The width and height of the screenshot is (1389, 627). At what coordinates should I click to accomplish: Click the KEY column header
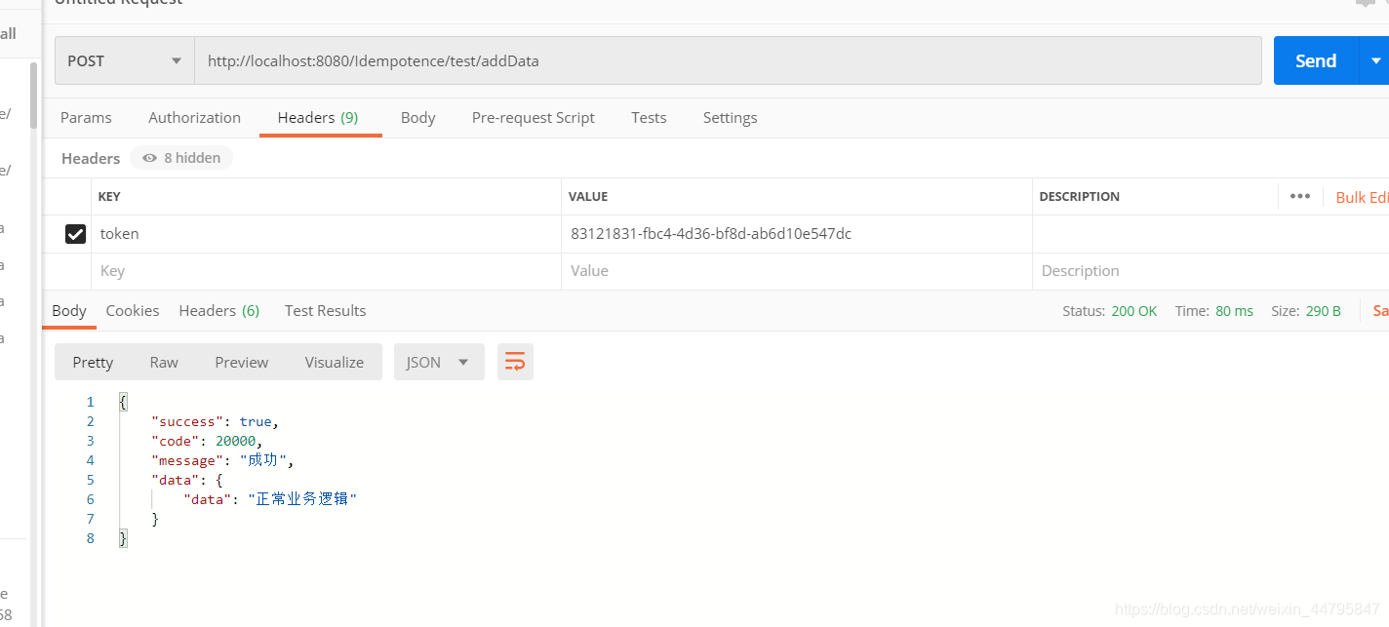coord(109,196)
